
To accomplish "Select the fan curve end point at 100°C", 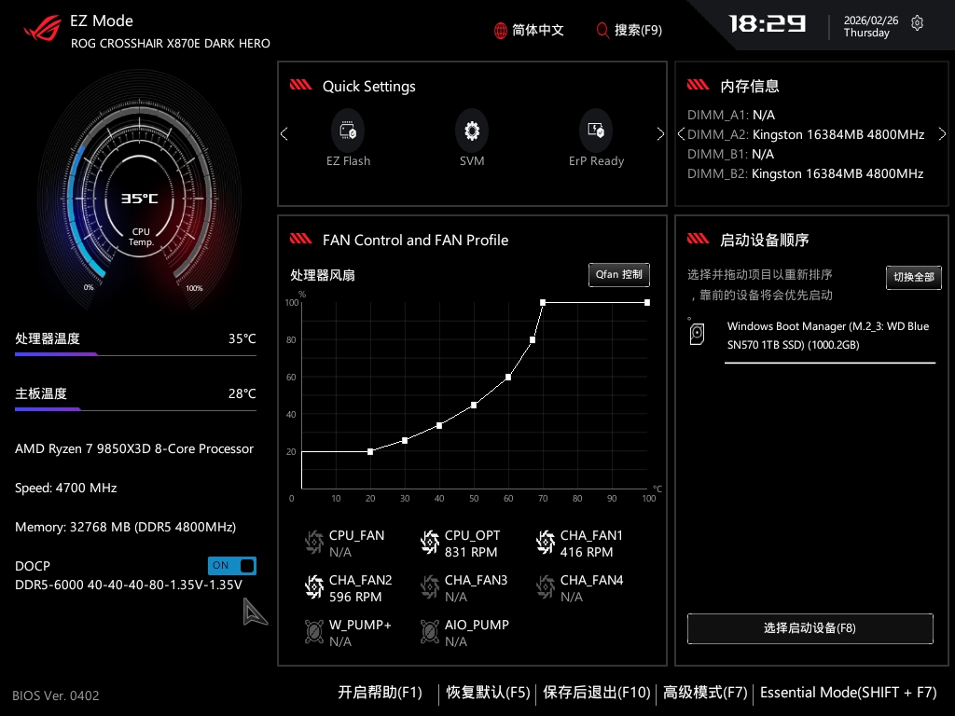I will [x=647, y=303].
